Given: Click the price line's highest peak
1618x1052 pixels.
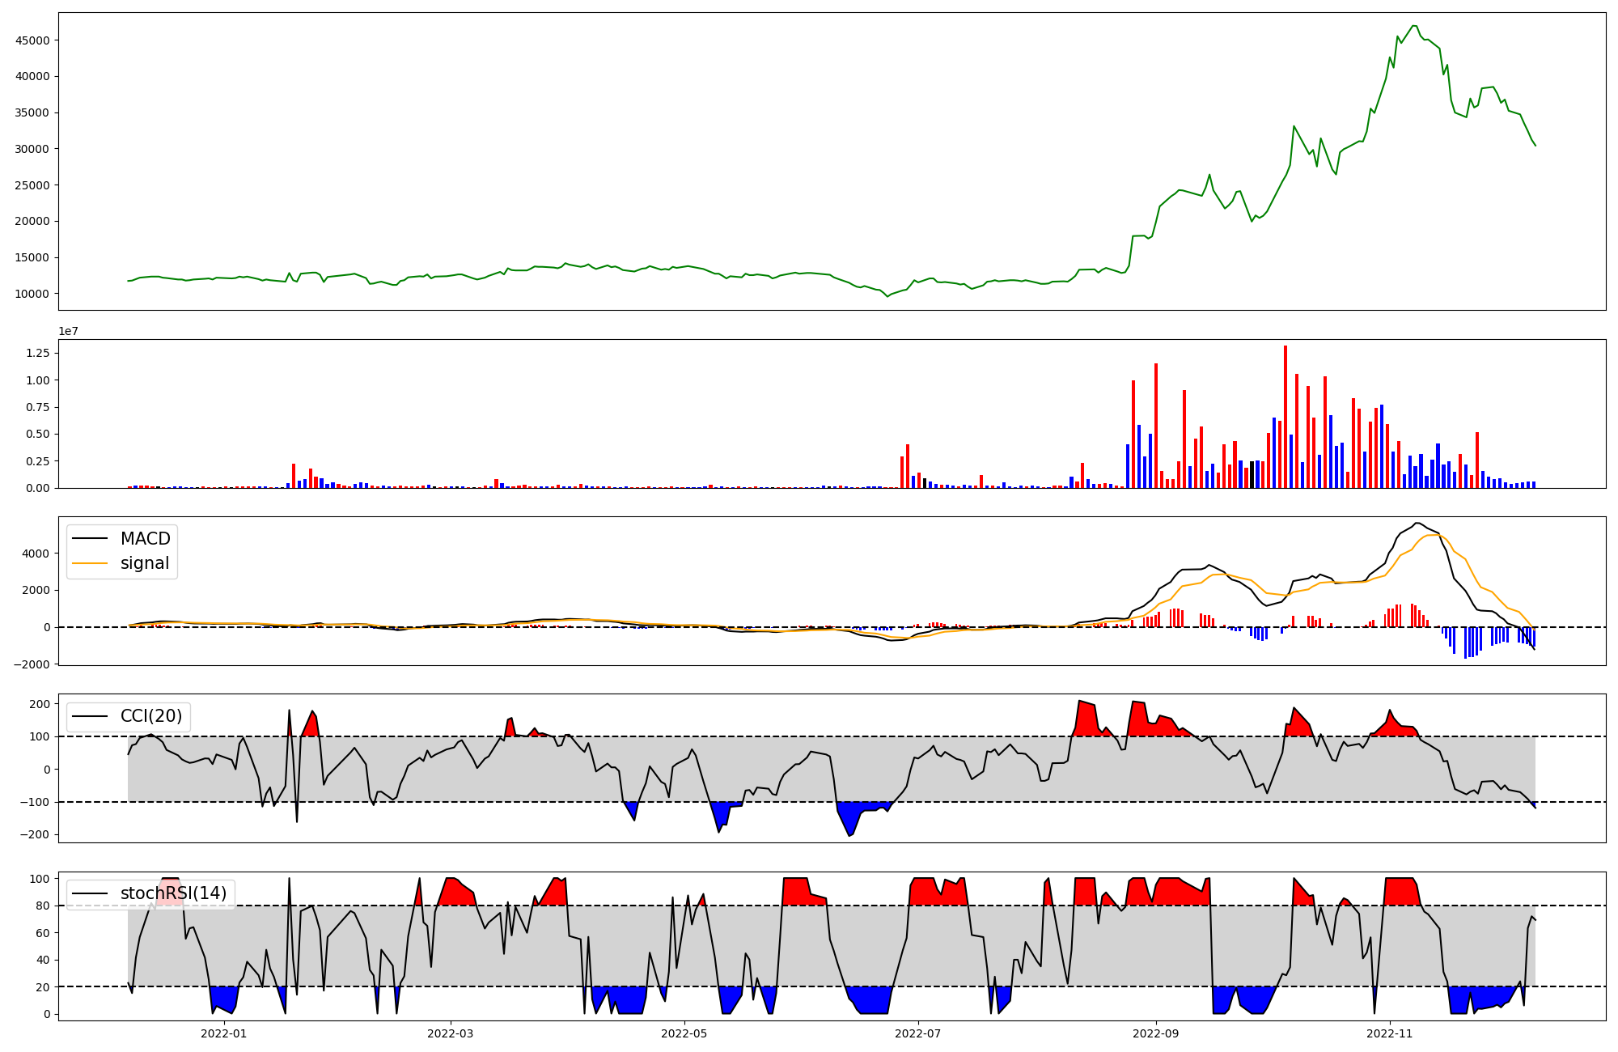Looking at the screenshot, I should 1413,26.
